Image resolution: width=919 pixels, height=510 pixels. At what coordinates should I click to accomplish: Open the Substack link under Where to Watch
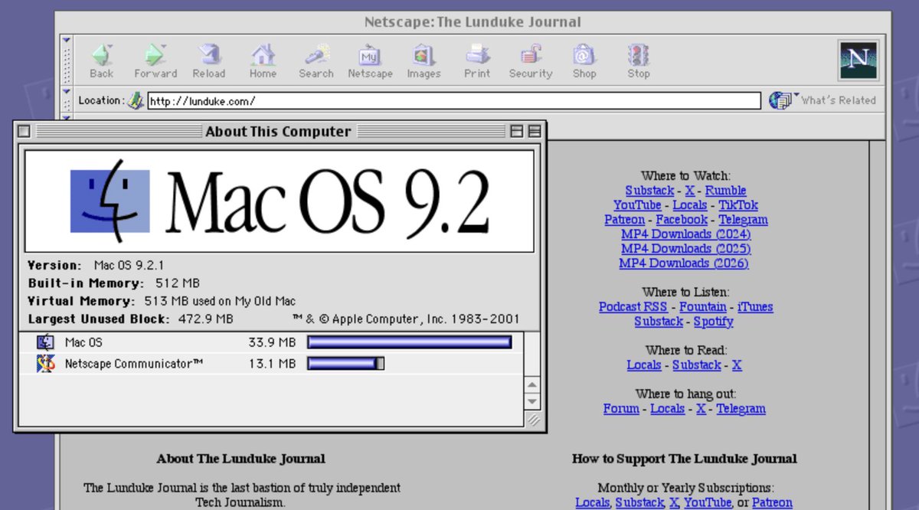pyautogui.click(x=649, y=191)
